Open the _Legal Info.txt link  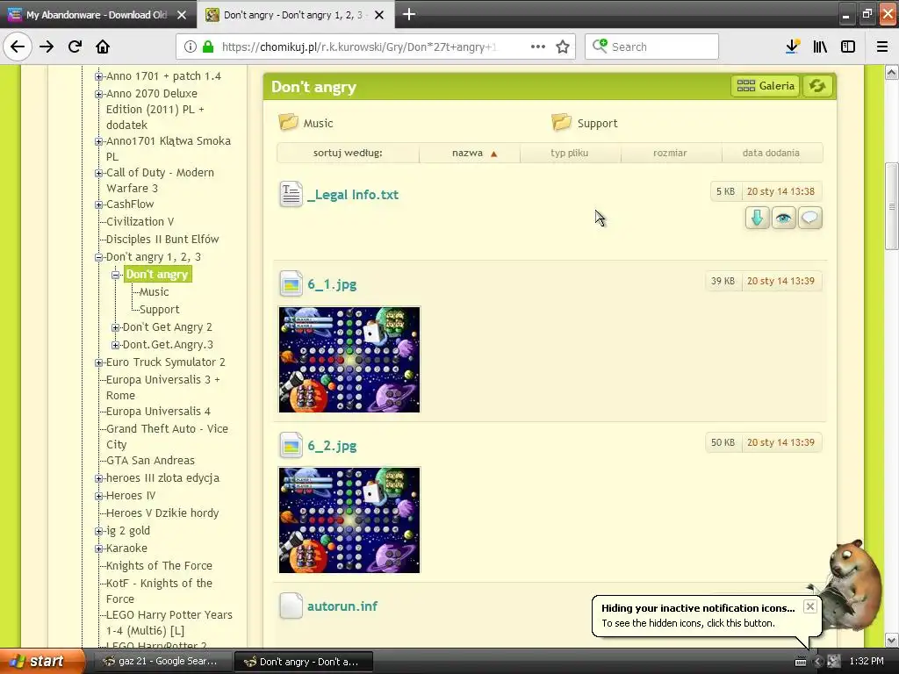(x=353, y=195)
